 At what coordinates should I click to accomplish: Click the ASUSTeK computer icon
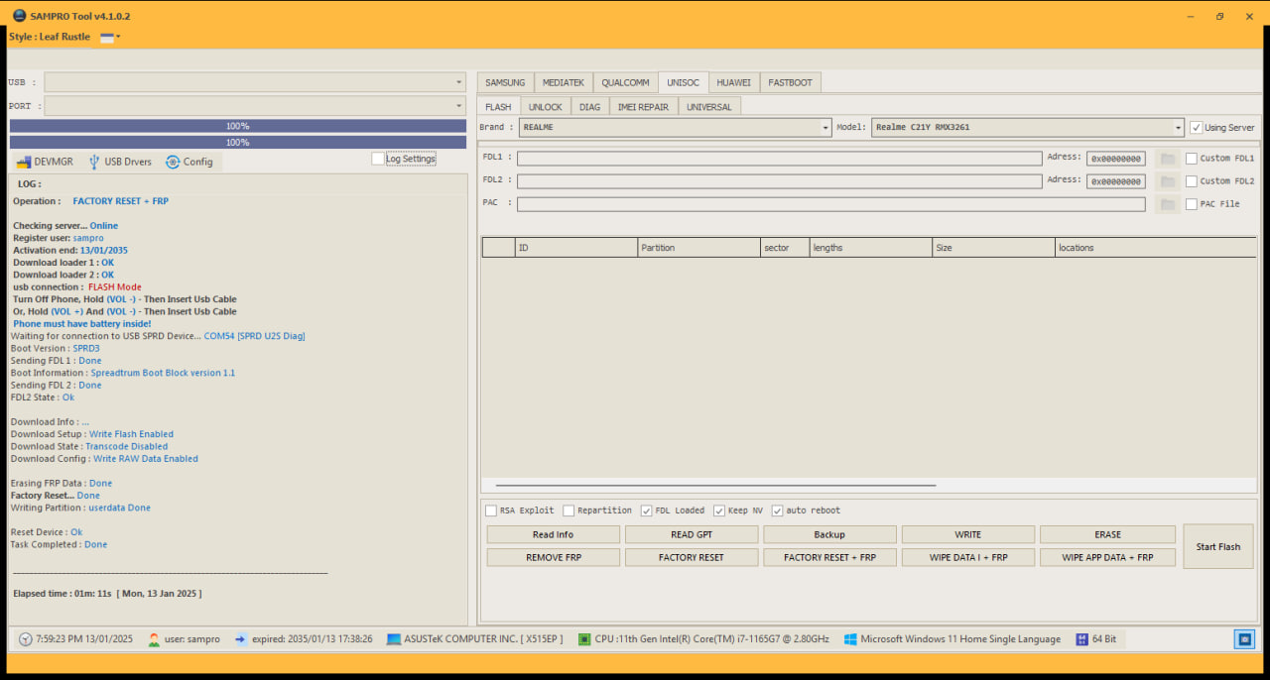[x=394, y=639]
